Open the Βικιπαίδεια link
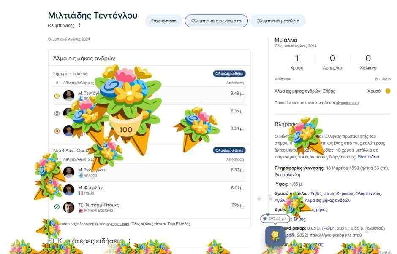The width and height of the screenshot is (397, 254). coord(368,157)
